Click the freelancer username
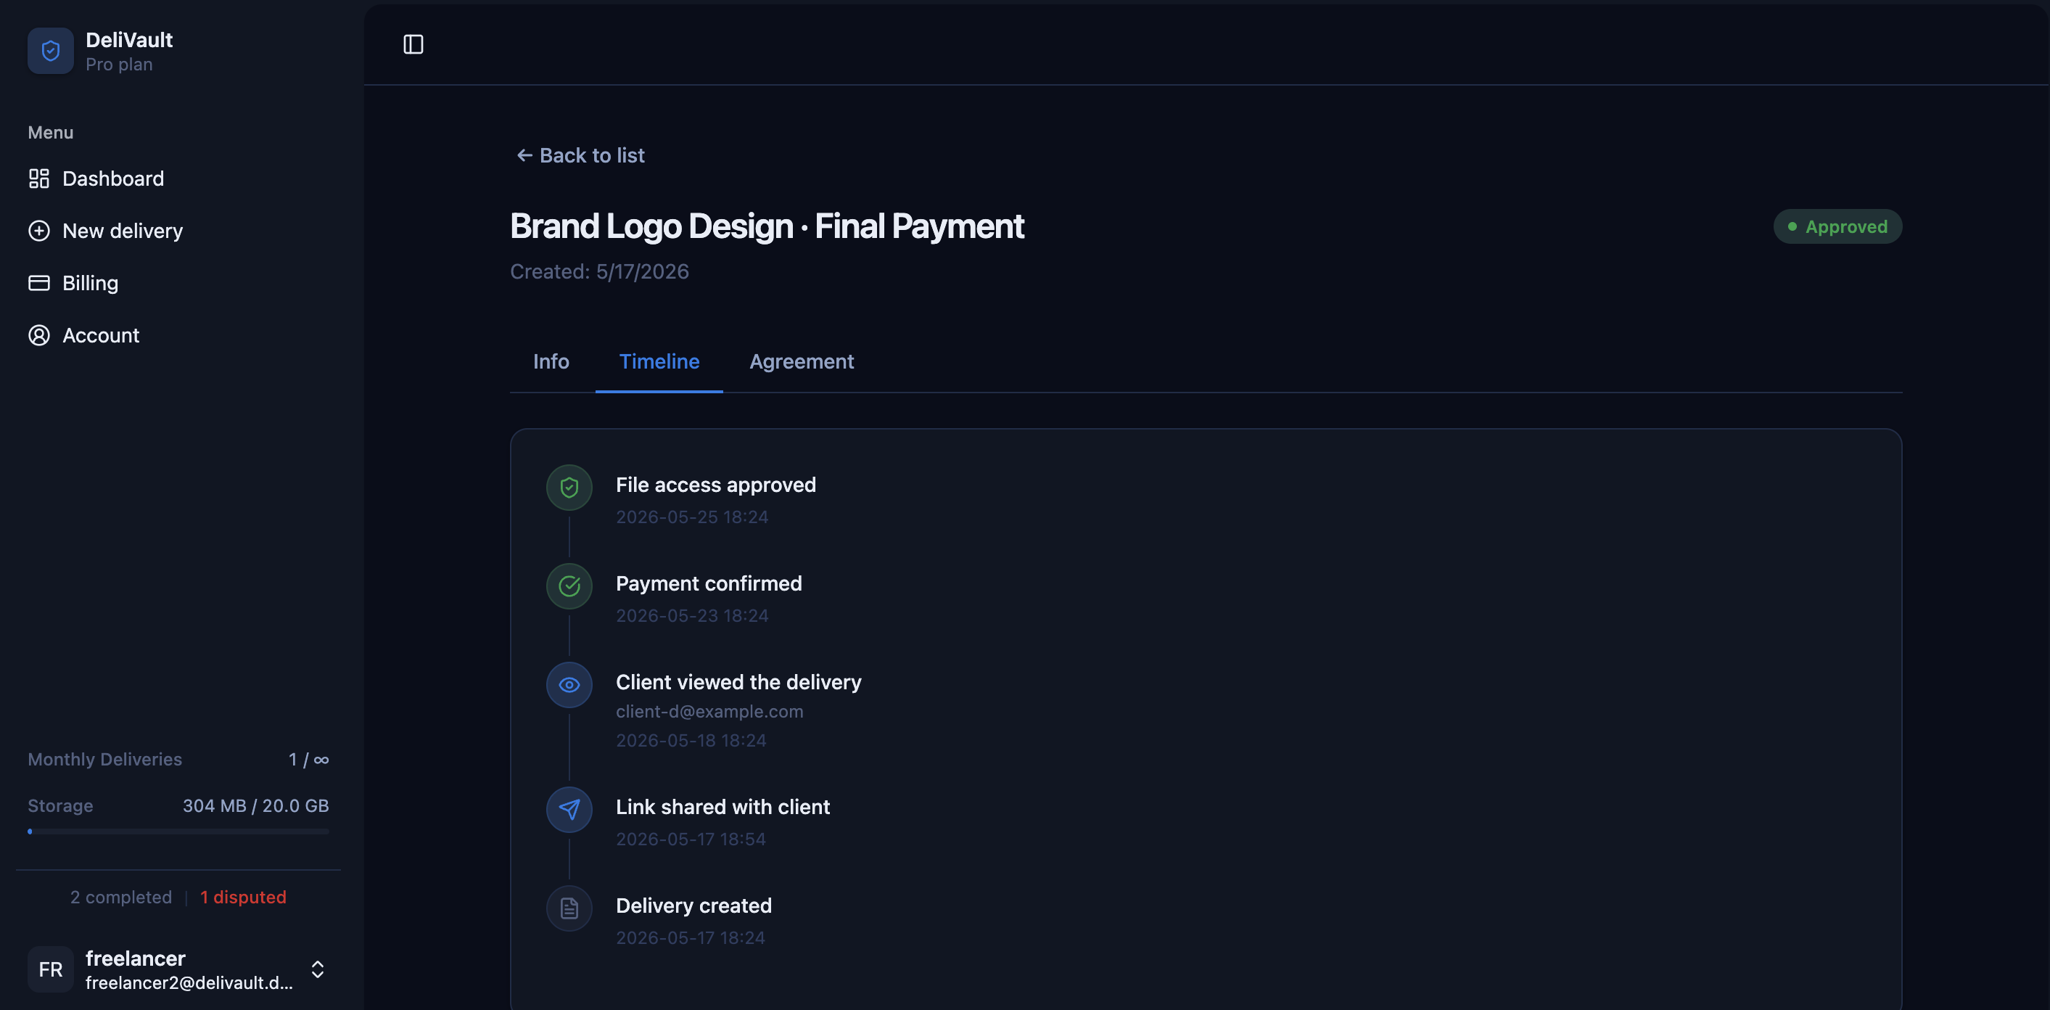This screenshot has height=1010, width=2050. click(135, 958)
